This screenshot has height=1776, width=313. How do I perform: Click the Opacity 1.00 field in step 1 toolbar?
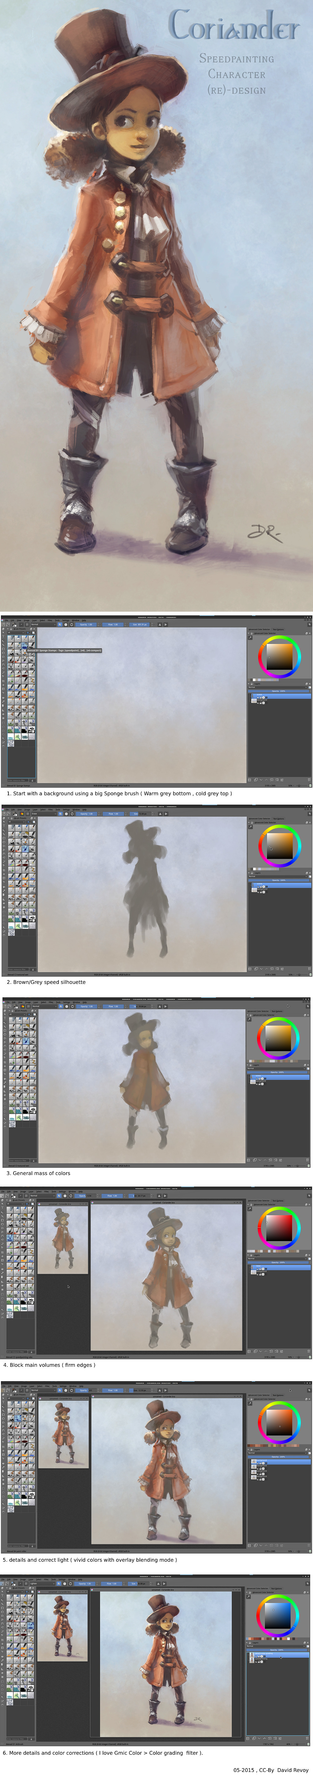85,624
